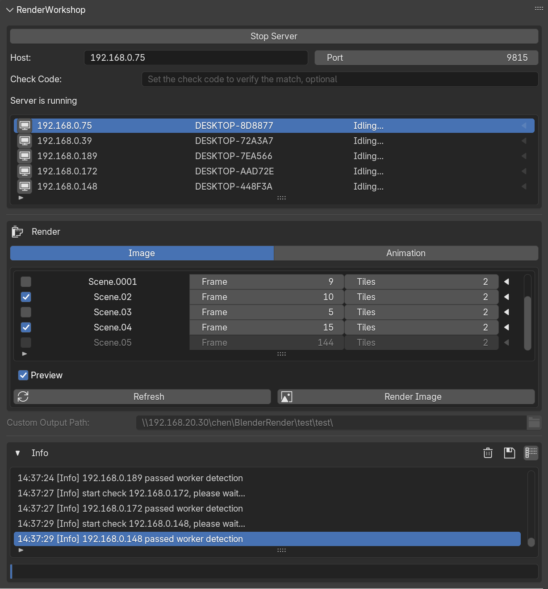Image resolution: width=548 pixels, height=589 pixels.
Task: Uncheck the Scene.04 checkbox
Action: point(25,327)
